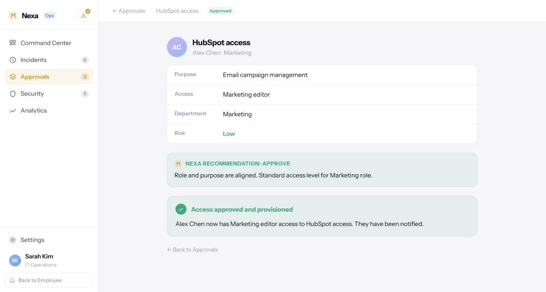
Task: Click the NEXA RECOMMENDATION: APPROVE heading
Action: tap(237, 164)
